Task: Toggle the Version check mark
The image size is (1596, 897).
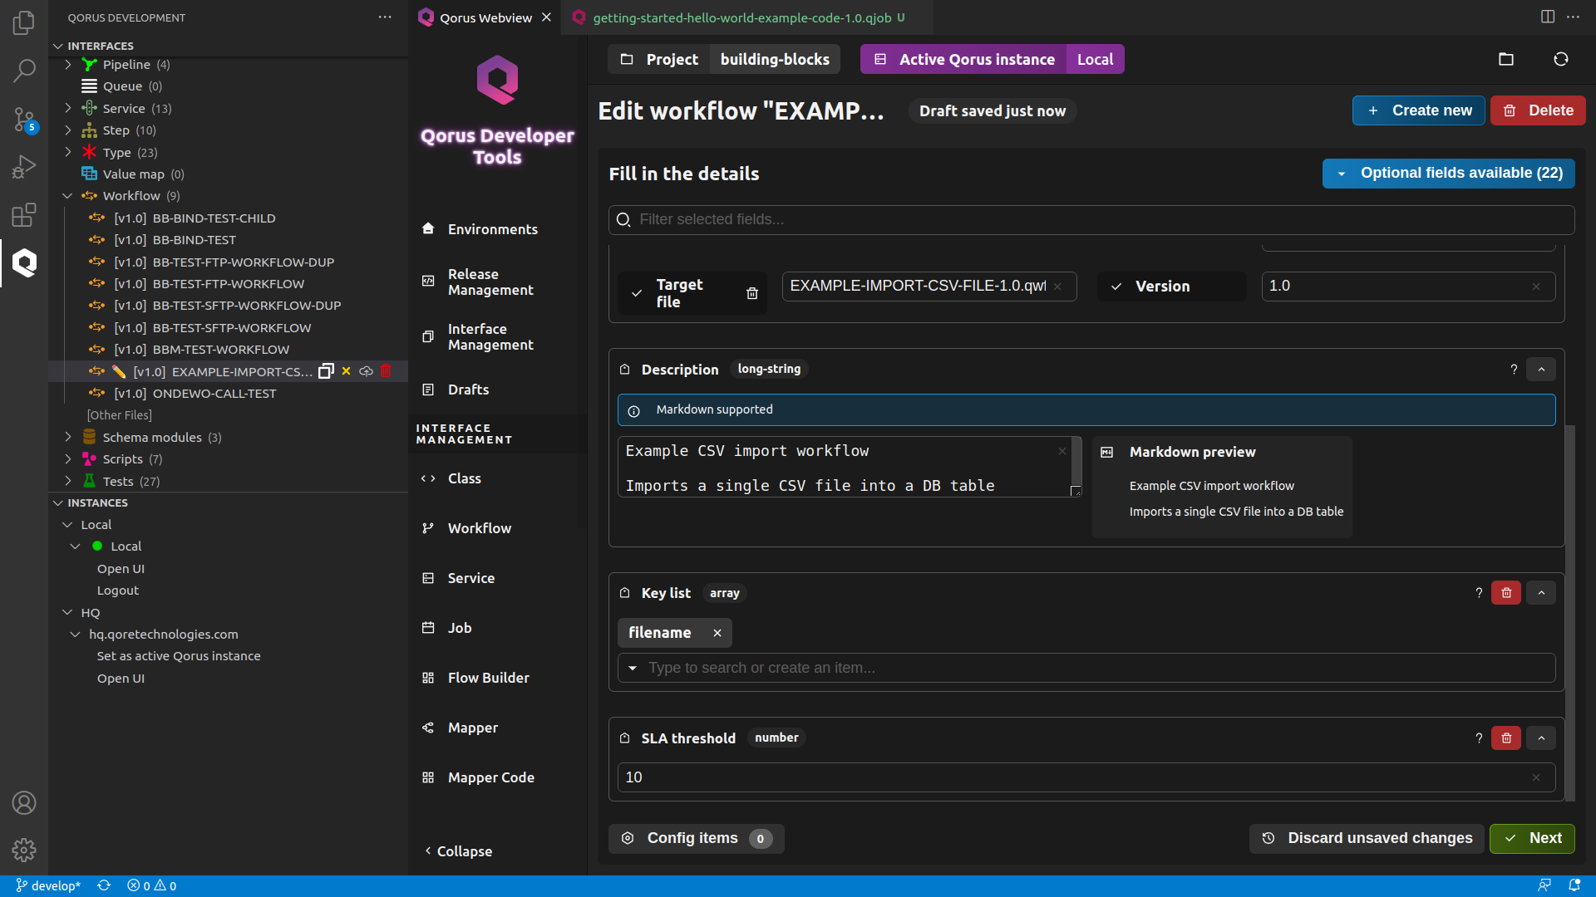Action: coord(1116,287)
